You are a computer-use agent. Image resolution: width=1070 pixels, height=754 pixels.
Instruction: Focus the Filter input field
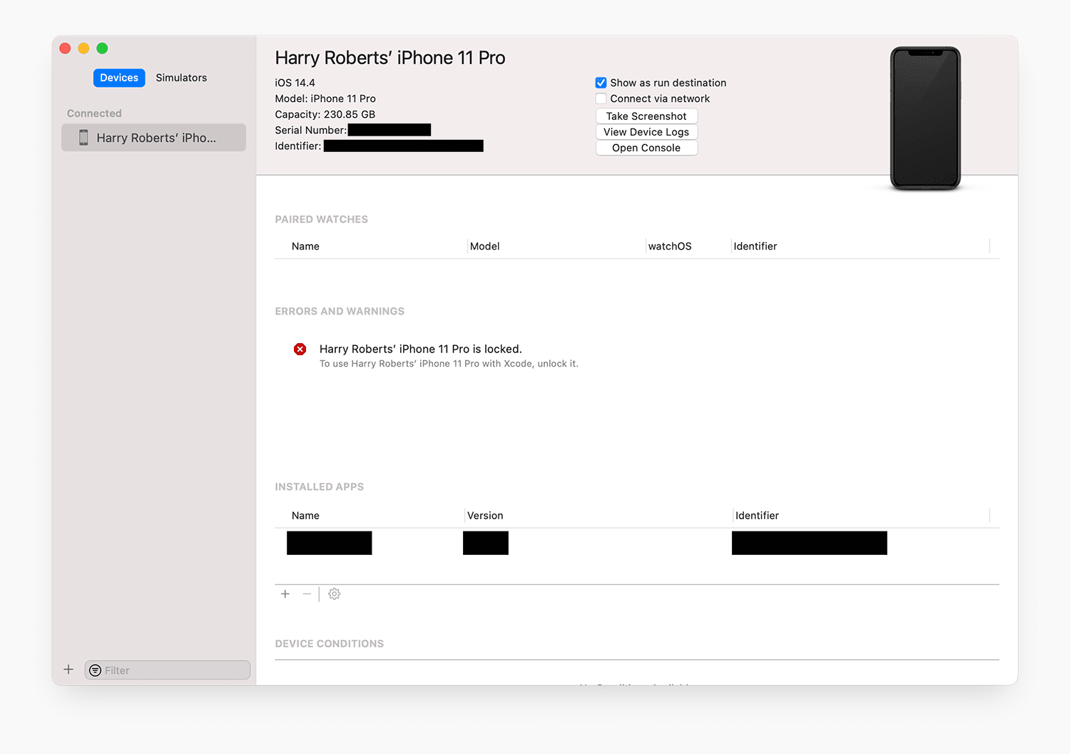168,671
